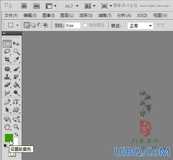
Task: Choose New Selection mode in options bar
Action: tap(27, 25)
